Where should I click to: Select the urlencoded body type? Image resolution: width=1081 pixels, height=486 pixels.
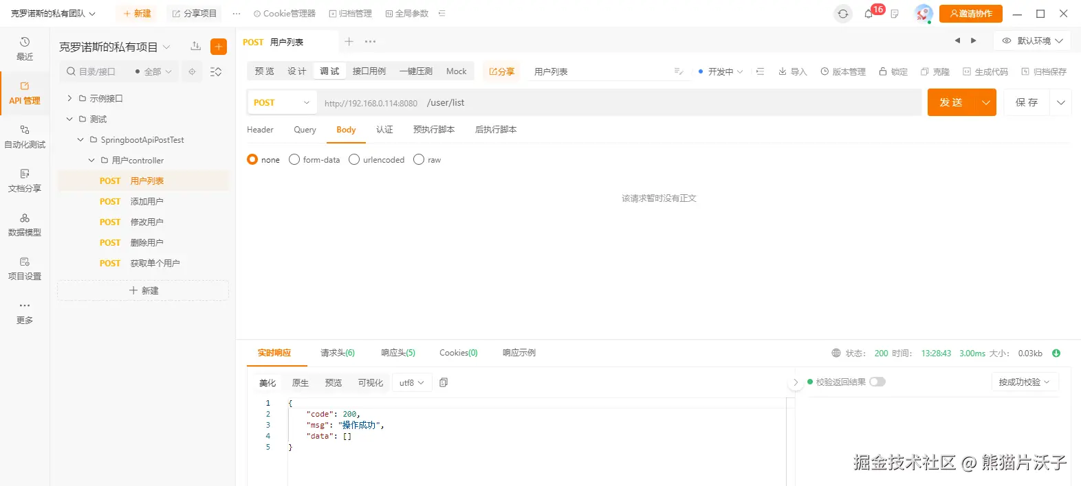click(377, 159)
